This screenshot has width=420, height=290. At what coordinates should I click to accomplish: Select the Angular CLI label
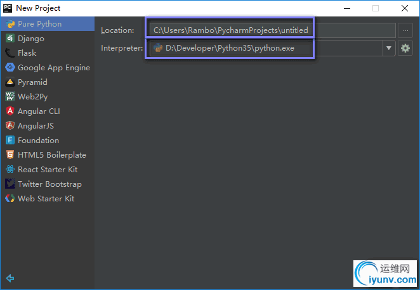point(39,111)
